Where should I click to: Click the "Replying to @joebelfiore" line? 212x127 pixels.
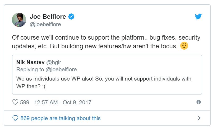click(x=47, y=69)
